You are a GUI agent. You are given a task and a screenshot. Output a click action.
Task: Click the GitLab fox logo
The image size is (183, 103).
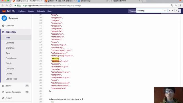(4, 11)
